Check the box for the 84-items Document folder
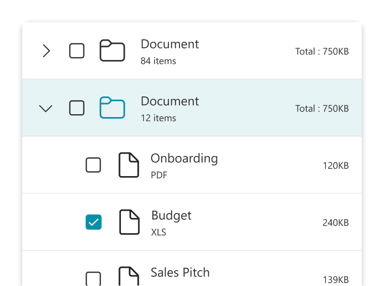The height and width of the screenshot is (286, 384). [x=77, y=51]
